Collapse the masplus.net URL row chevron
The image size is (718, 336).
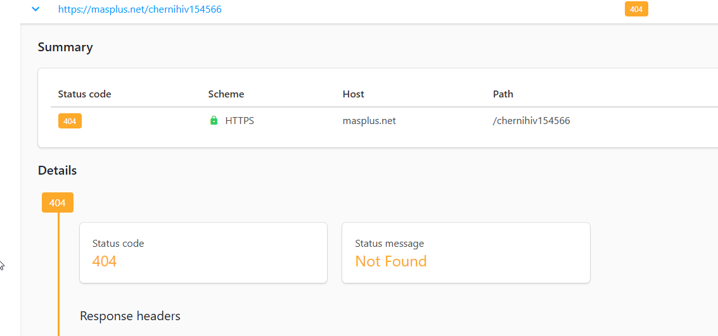35,9
